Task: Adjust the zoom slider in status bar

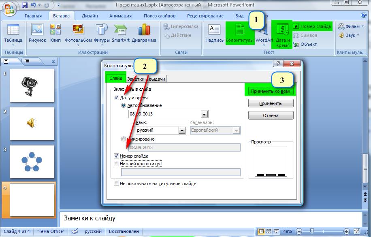Action: pos(312,231)
